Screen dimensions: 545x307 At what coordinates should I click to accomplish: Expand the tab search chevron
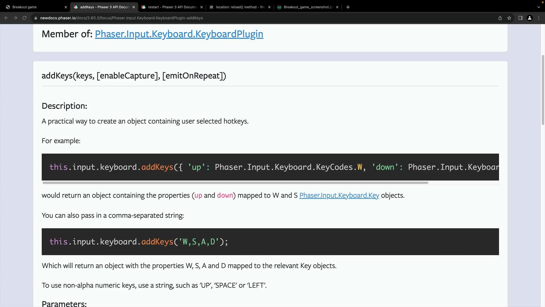[x=538, y=7]
